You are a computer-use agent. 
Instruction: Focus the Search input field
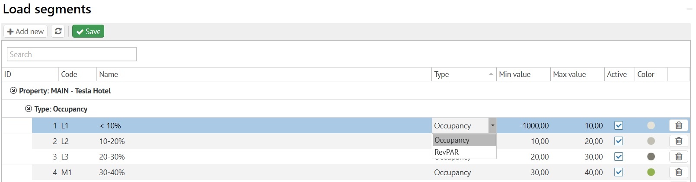[72, 54]
